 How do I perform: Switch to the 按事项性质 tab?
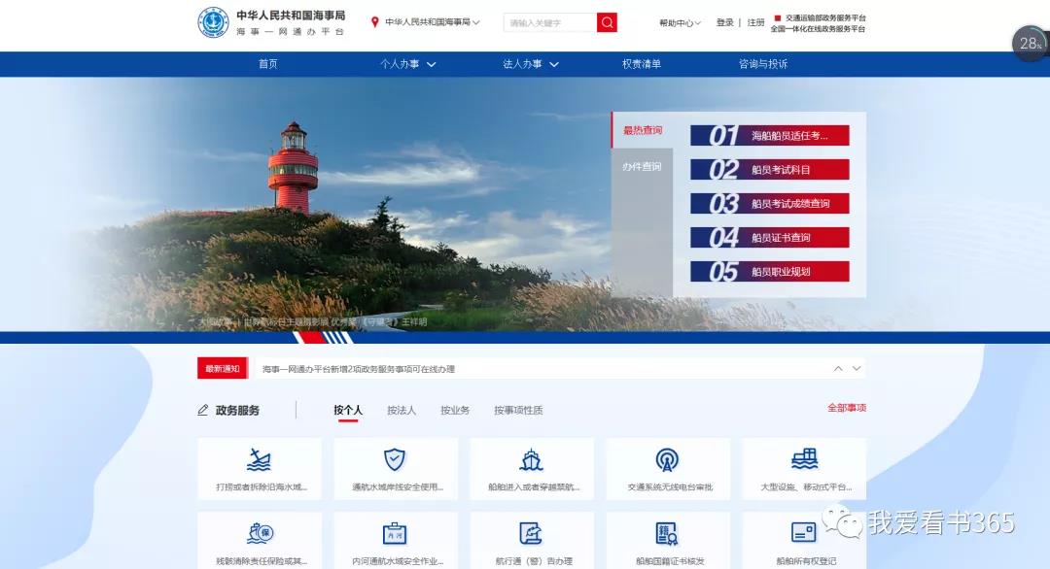[x=518, y=410]
